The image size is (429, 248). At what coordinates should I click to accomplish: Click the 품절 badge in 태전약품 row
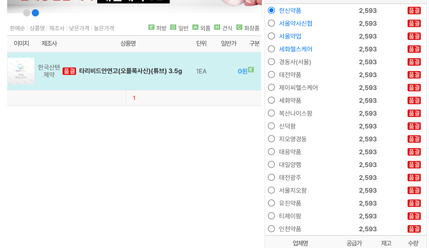pyautogui.click(x=414, y=75)
